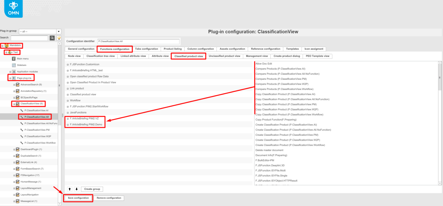Switch to Column configuration tab

click(x=201, y=49)
